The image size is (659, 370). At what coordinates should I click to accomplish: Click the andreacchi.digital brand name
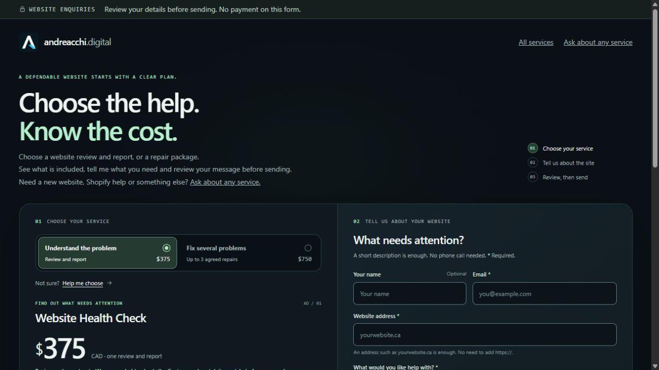click(x=78, y=42)
